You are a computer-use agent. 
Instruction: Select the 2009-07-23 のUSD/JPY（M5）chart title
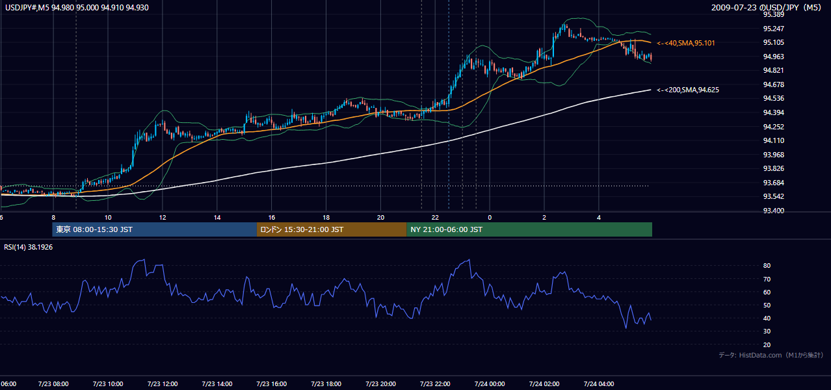pyautogui.click(x=767, y=8)
